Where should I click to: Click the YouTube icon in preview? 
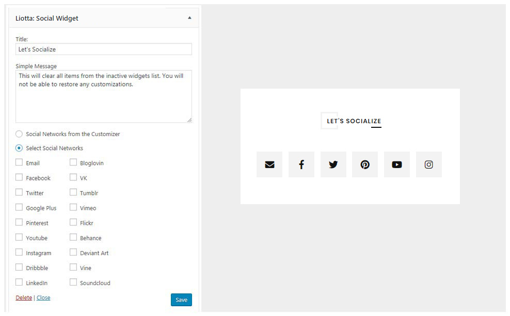point(396,164)
